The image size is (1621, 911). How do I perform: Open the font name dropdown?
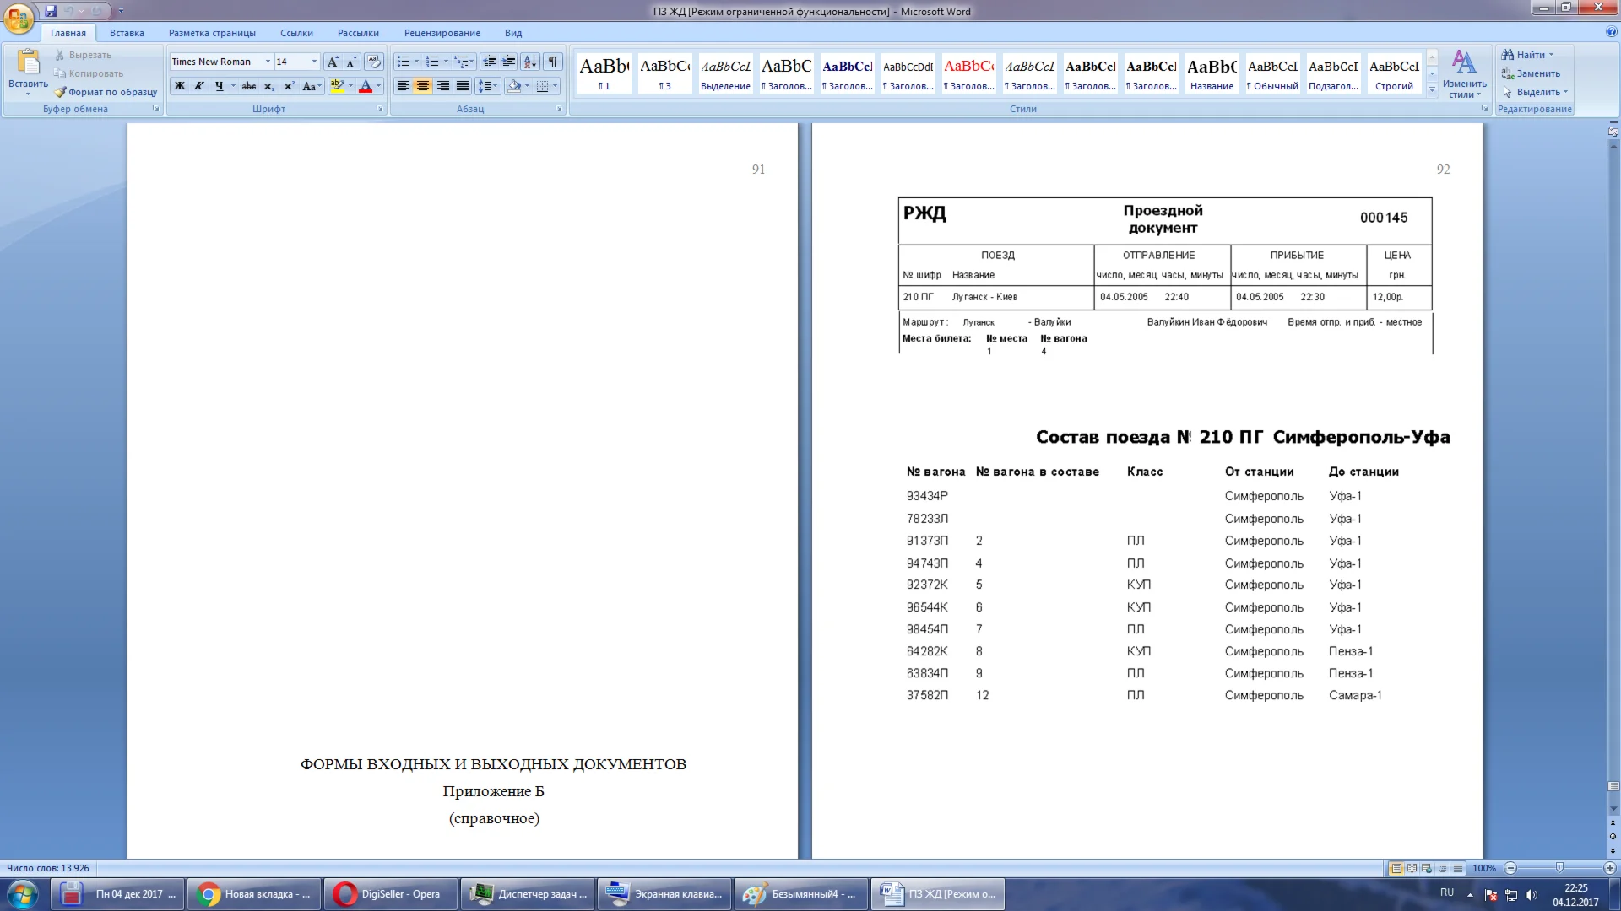point(268,62)
